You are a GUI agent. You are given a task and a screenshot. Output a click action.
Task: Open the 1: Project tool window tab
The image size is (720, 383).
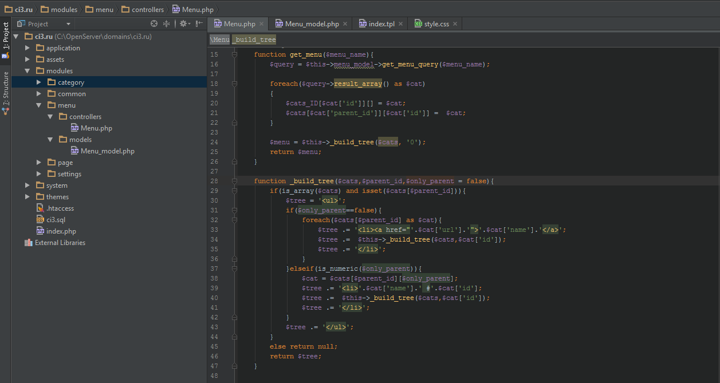[x=5, y=41]
